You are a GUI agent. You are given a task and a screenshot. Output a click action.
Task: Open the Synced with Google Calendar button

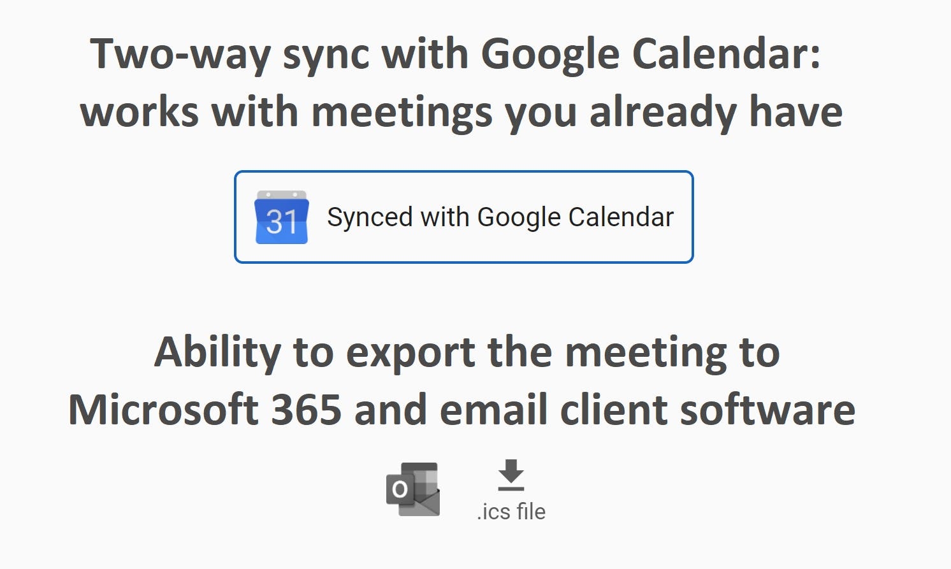(x=464, y=217)
